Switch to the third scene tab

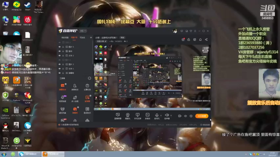pyautogui.click(x=82, y=38)
